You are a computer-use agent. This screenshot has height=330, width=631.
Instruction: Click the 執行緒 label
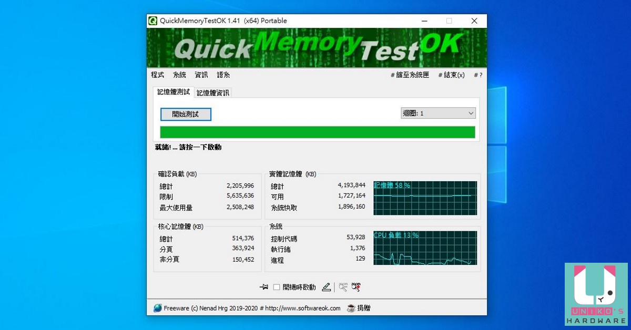pos(281,250)
